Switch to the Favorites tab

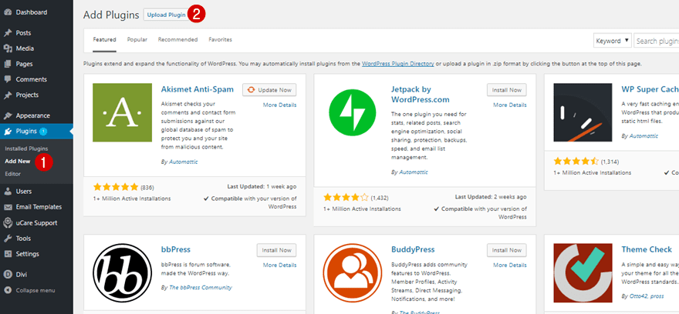tap(221, 39)
